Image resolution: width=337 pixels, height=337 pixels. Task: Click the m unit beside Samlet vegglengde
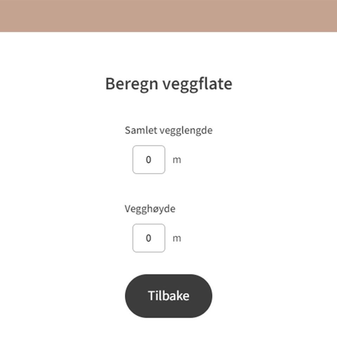177,160
